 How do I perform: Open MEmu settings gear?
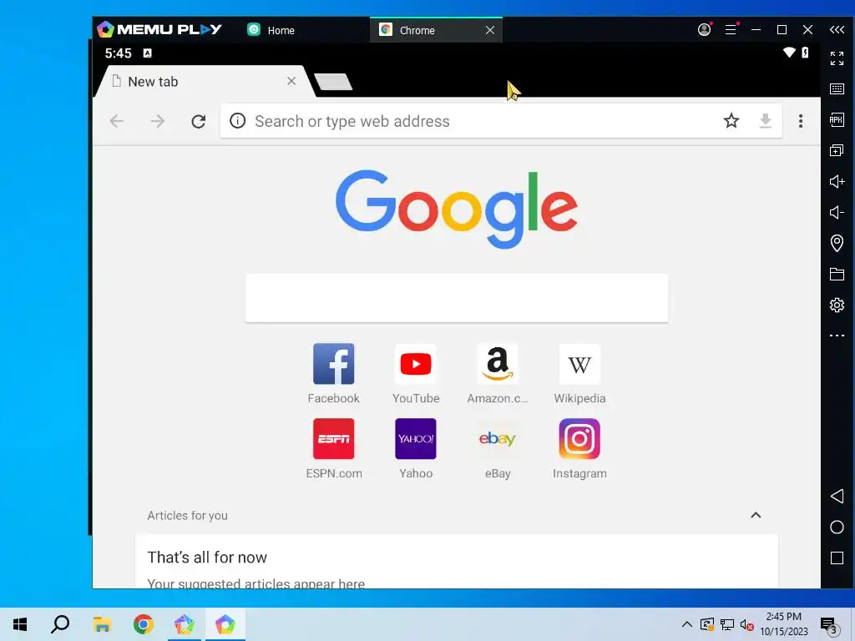click(x=837, y=305)
